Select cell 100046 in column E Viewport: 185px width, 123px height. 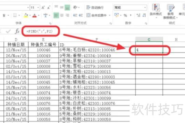tap(43, 50)
